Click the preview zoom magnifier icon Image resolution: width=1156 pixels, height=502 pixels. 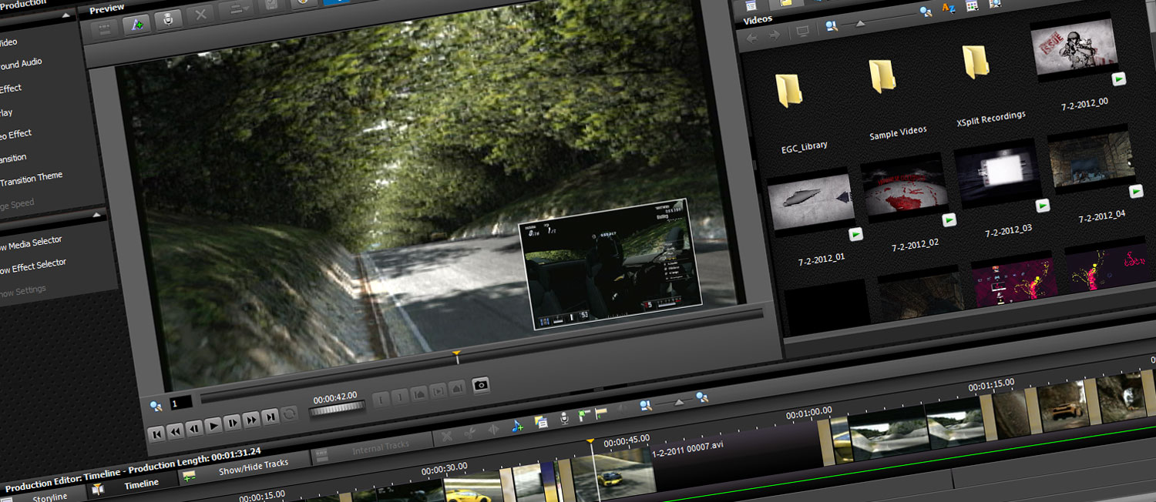(156, 405)
